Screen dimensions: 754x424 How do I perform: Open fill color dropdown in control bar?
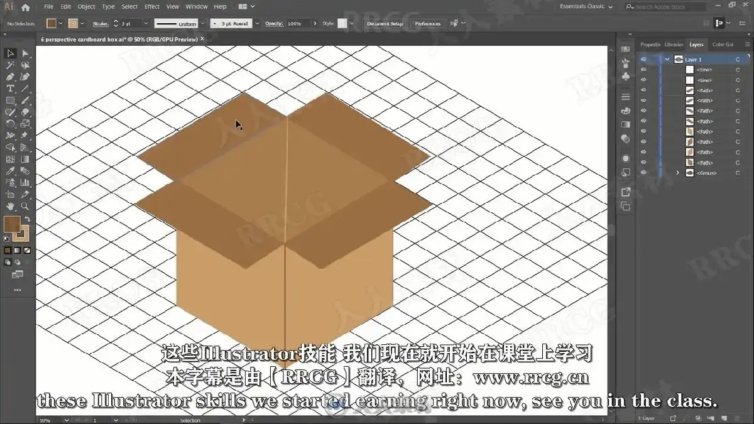click(60, 23)
